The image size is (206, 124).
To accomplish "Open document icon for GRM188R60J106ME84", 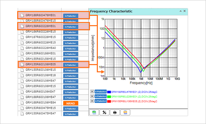I will [x=22, y=103].
